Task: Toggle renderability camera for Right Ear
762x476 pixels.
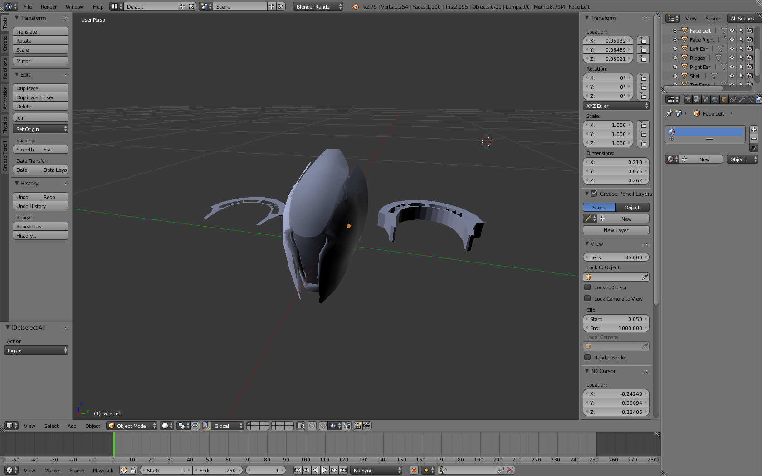Action: point(750,67)
